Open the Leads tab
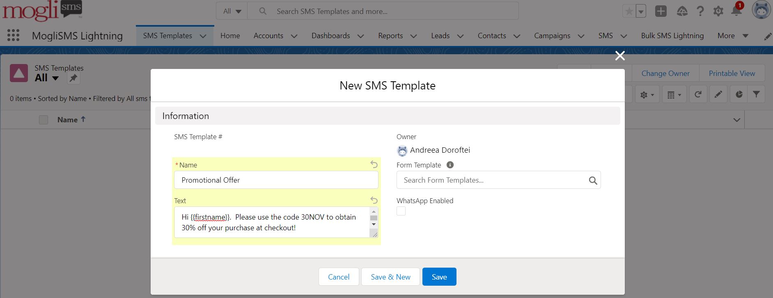Screen dimensions: 773x298 click(x=440, y=36)
